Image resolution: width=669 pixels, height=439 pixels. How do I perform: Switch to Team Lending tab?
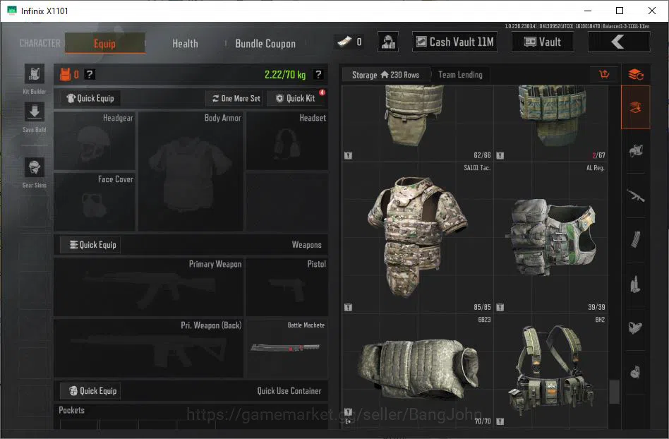(x=460, y=75)
